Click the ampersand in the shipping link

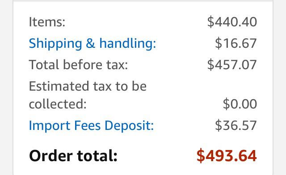(90, 44)
